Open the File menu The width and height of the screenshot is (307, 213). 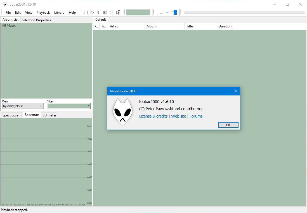[x=8, y=13]
